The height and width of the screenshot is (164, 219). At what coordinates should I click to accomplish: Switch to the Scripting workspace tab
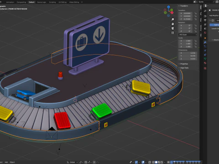[52, 2]
